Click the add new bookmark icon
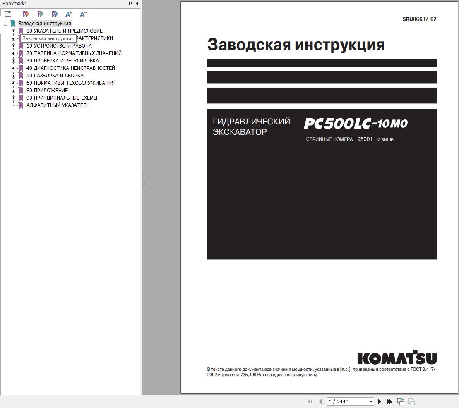The height and width of the screenshot is (408, 459). (x=40, y=14)
